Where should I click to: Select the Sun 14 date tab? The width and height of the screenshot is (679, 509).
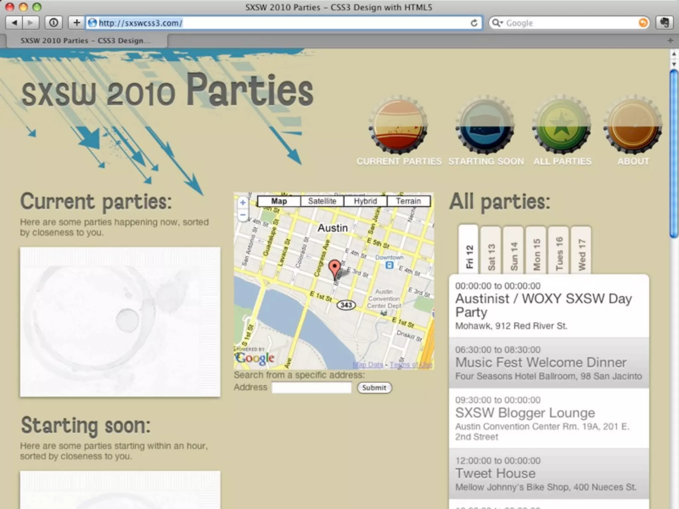pos(513,251)
